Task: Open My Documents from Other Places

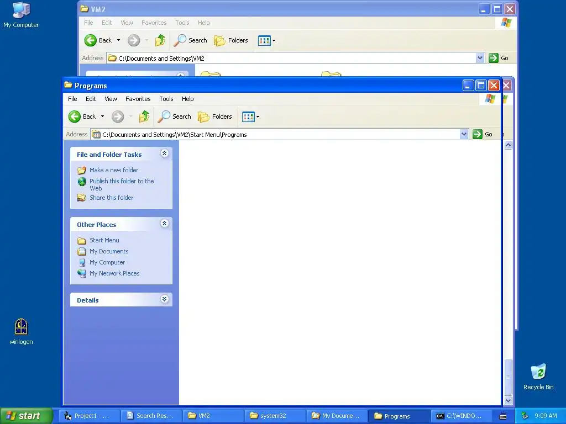Action: [x=109, y=251]
